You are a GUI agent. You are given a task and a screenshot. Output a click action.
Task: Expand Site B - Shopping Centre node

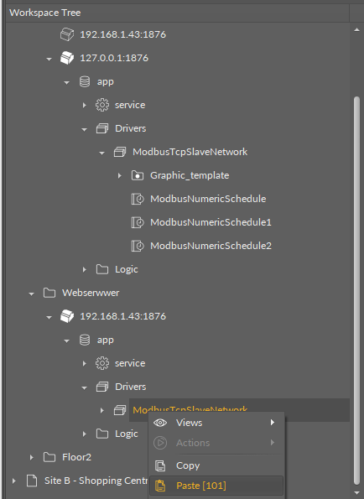[13, 481]
